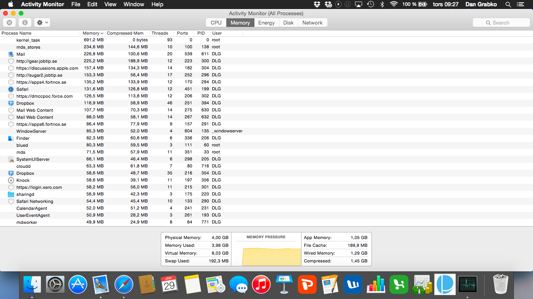Select the https://dmccpoc.force.com process
Viewport: 533px width, 299px height.
coord(266,96)
